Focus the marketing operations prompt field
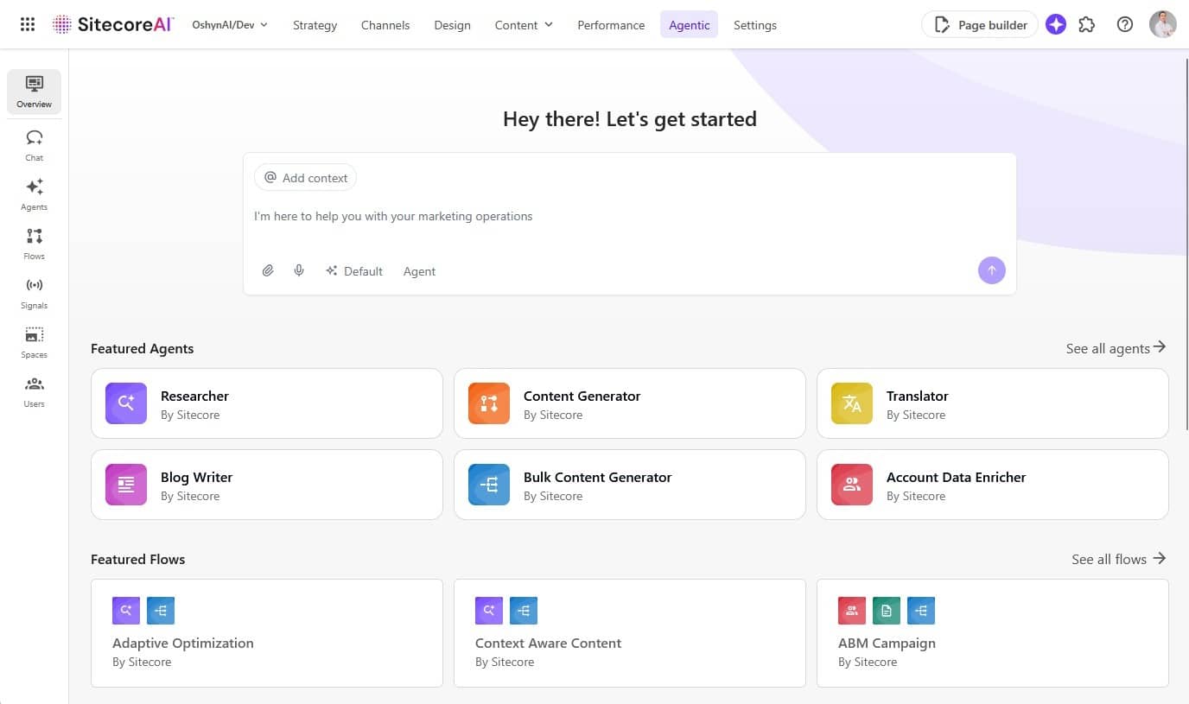 [629, 216]
